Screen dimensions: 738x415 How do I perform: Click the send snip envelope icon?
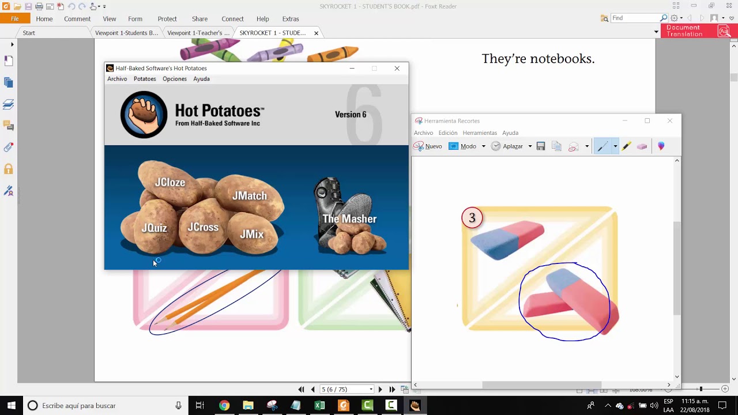pos(574,146)
